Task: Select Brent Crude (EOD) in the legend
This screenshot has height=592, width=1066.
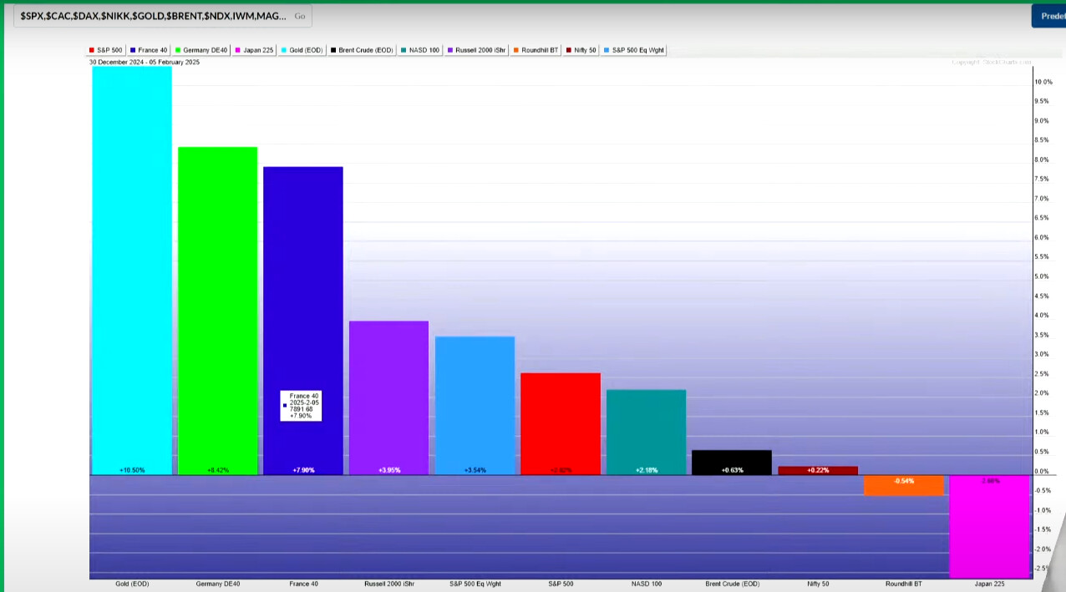Action: click(x=361, y=50)
